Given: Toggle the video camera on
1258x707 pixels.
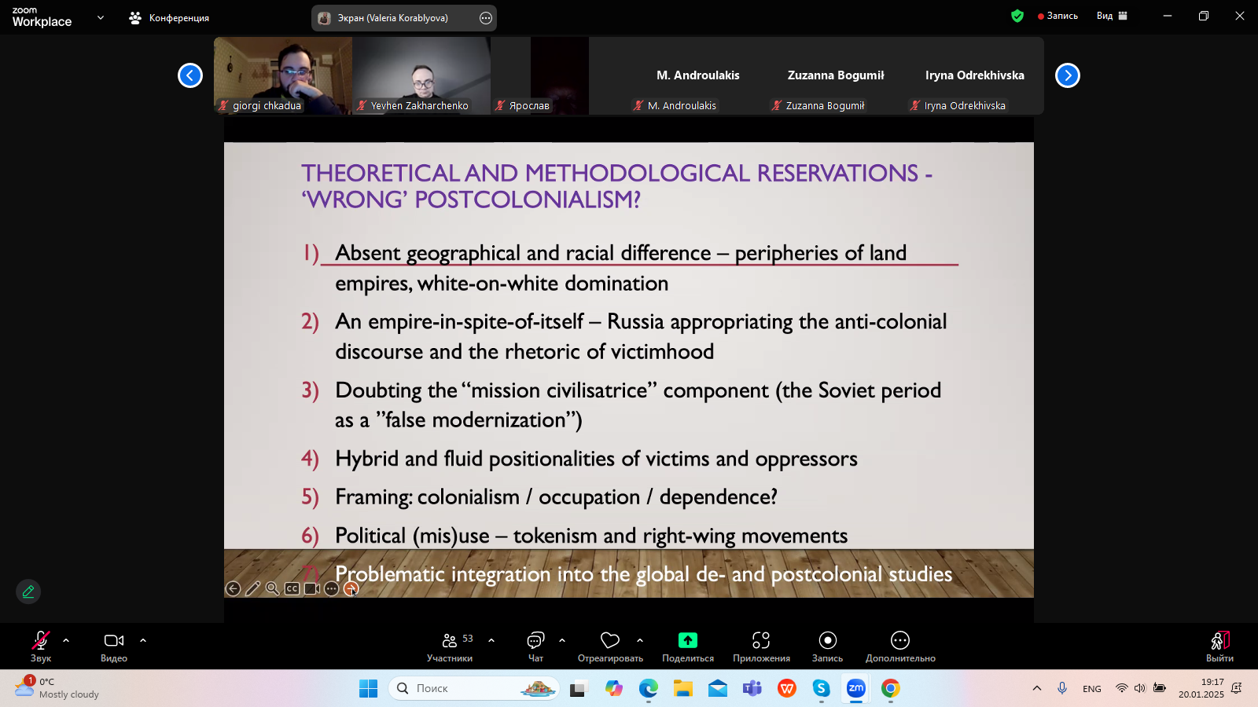Looking at the screenshot, I should pyautogui.click(x=114, y=641).
